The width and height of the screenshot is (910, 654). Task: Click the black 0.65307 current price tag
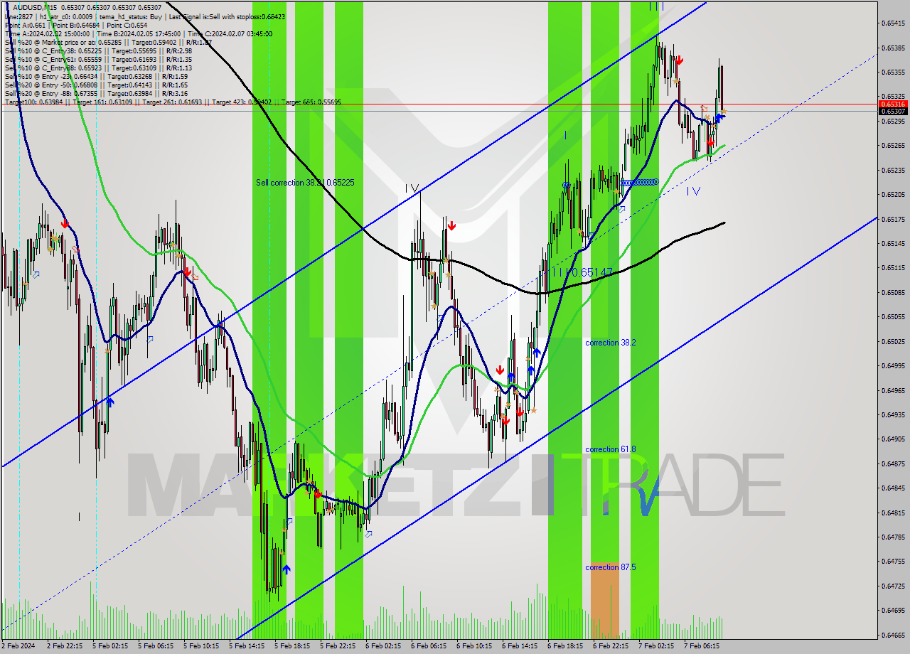click(x=892, y=111)
